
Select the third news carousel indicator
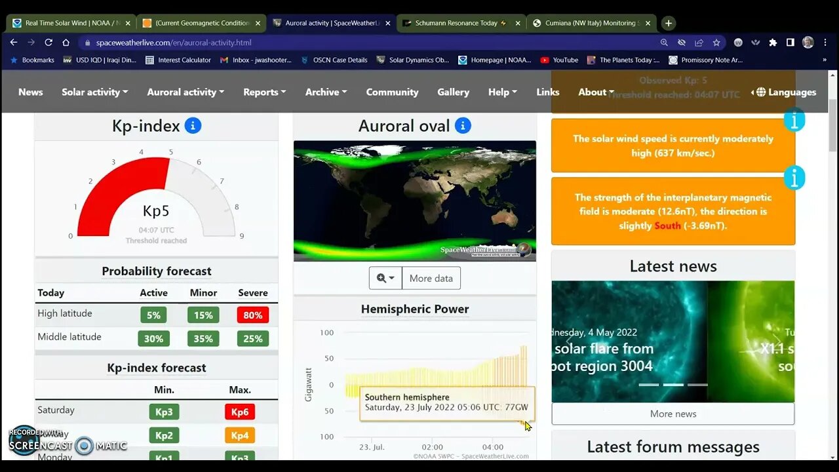(697, 385)
